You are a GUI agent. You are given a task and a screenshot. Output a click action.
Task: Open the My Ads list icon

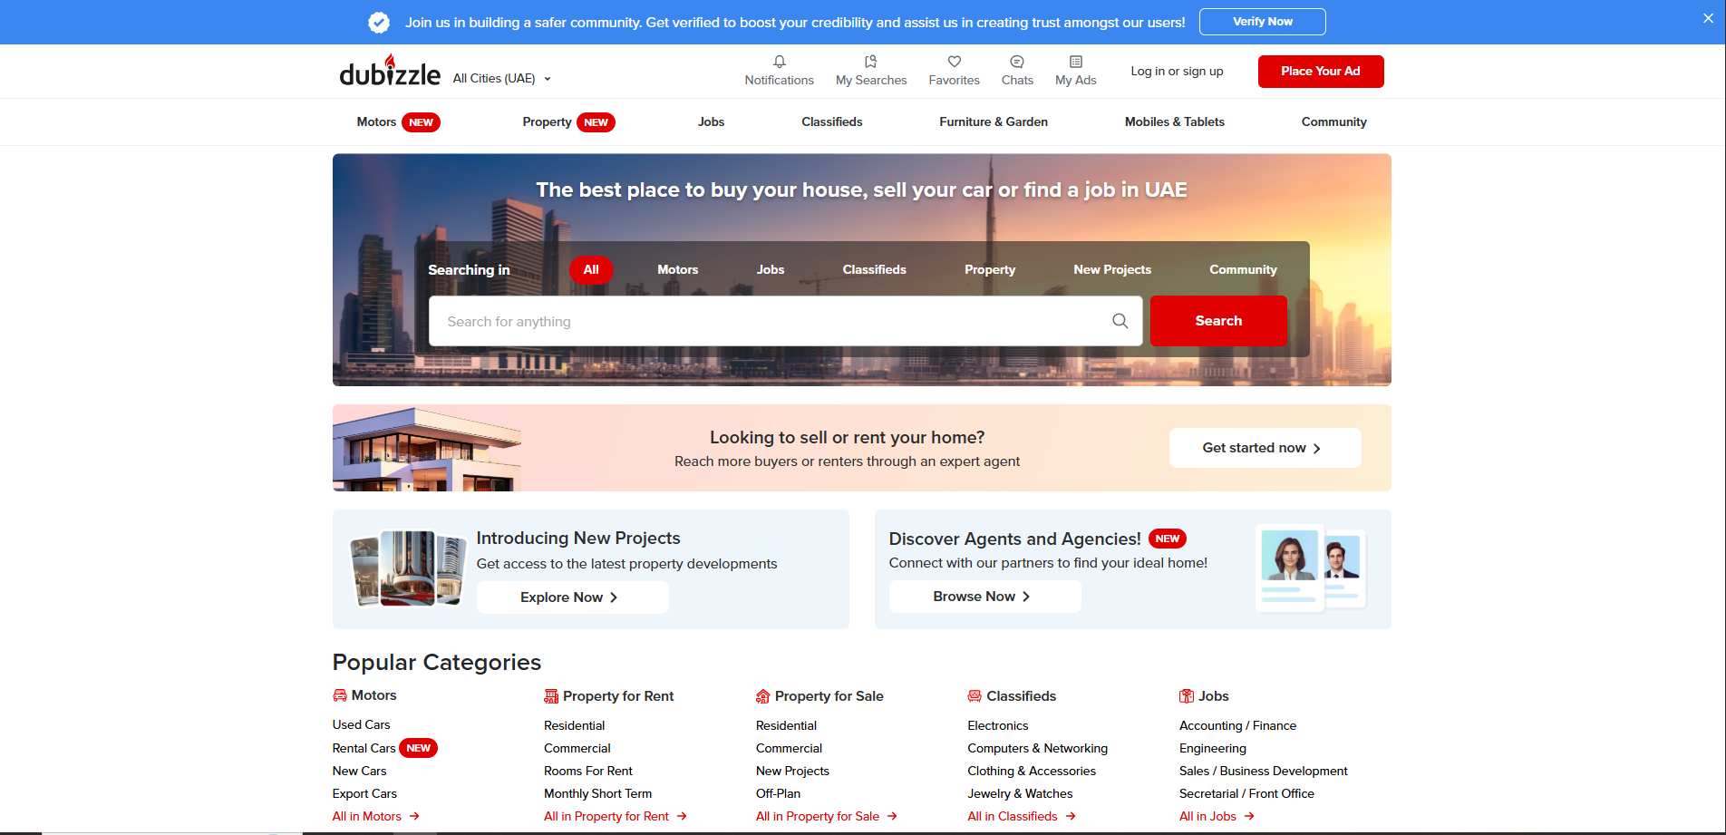[1075, 62]
